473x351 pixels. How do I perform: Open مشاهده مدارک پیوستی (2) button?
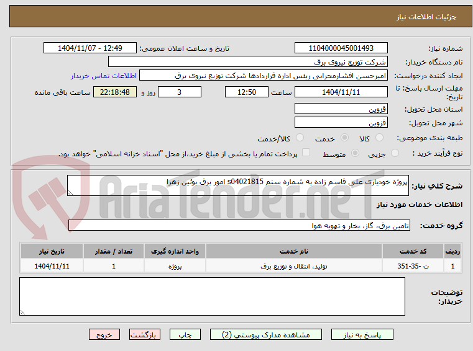point(266,334)
